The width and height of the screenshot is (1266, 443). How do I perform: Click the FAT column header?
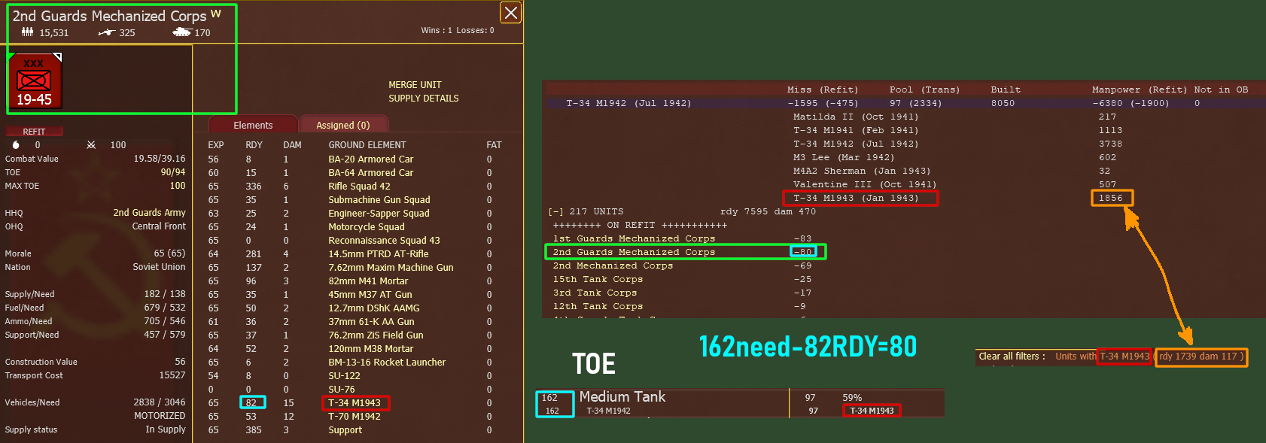494,145
